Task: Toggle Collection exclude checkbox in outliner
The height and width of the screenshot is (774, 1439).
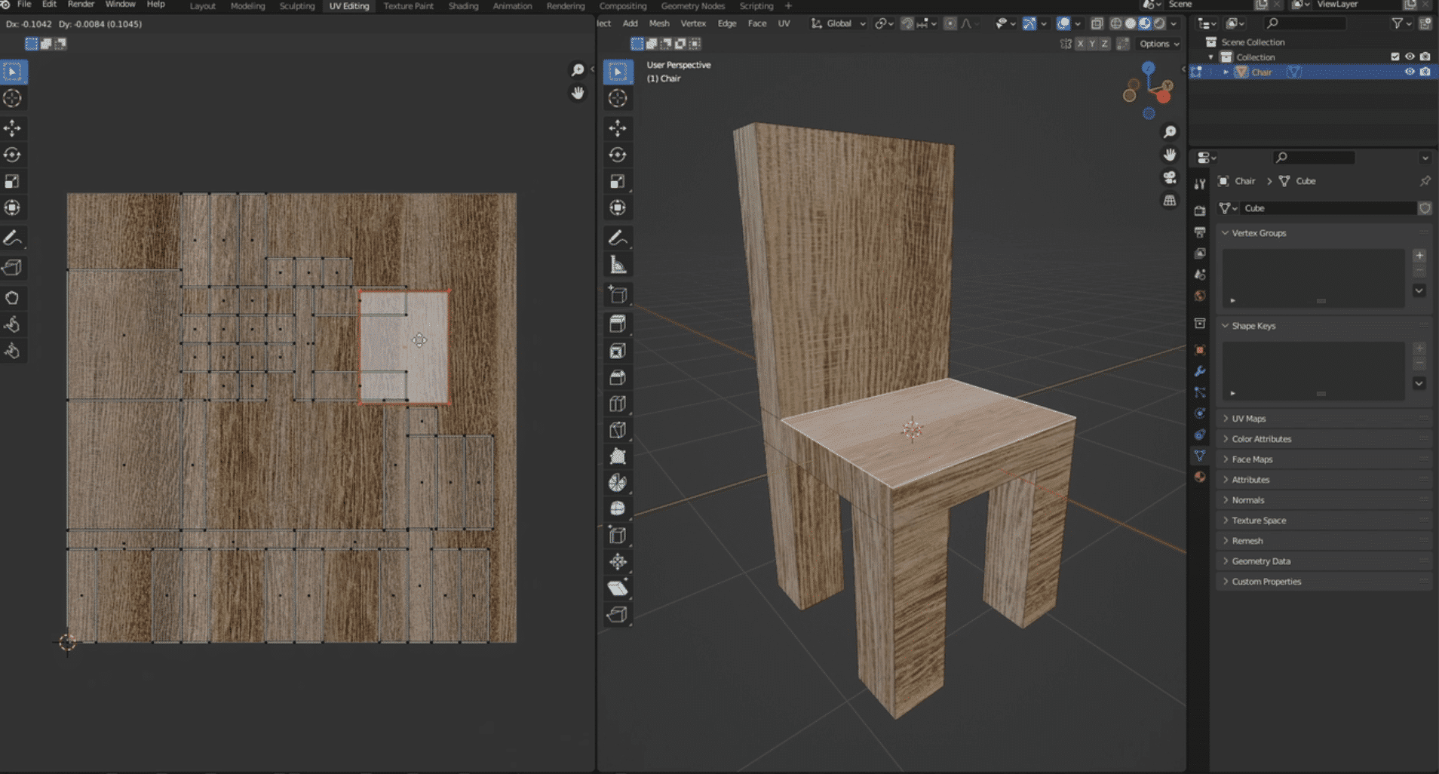Action: [x=1395, y=57]
